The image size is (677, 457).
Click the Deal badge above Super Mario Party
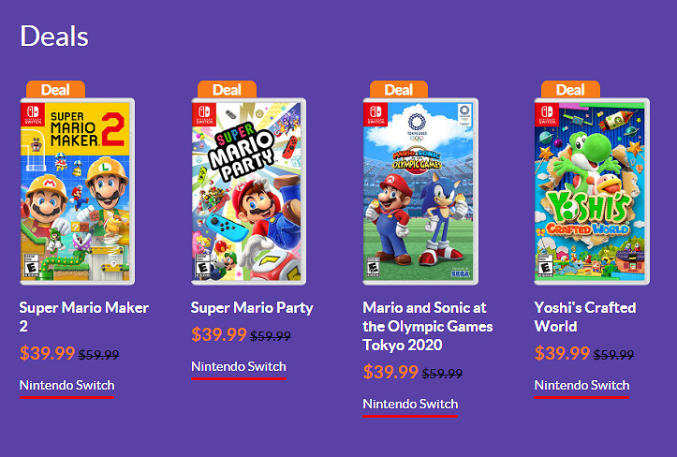point(227,90)
